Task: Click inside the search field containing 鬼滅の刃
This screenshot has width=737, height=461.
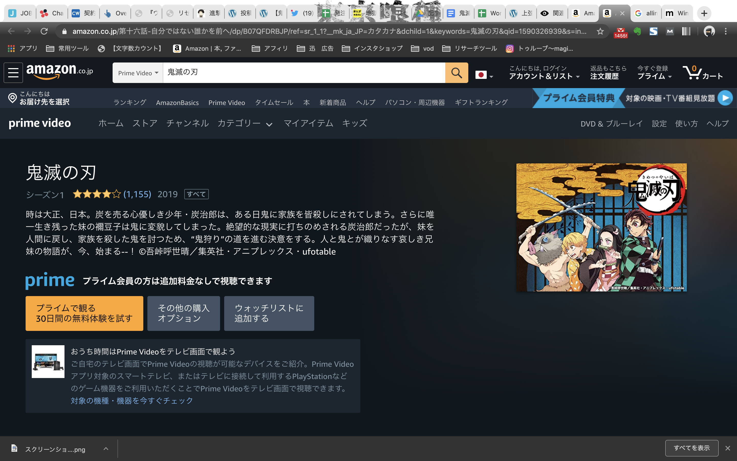Action: [304, 72]
